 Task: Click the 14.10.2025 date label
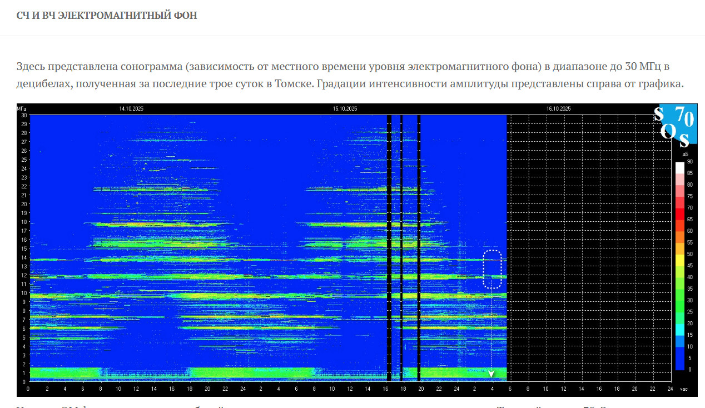(x=131, y=109)
